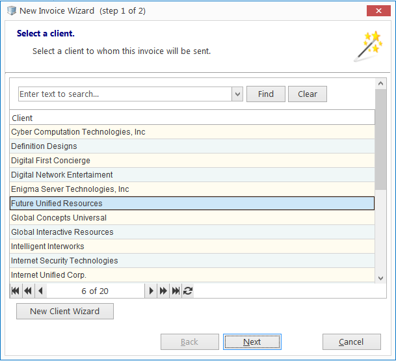This screenshot has height=361, width=396.
Task: Go to last record in navigator
Action: pos(176,291)
